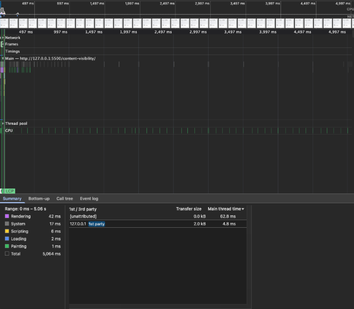
Task: Click the 1,997 ms label in overview strip
Action: 132,3
